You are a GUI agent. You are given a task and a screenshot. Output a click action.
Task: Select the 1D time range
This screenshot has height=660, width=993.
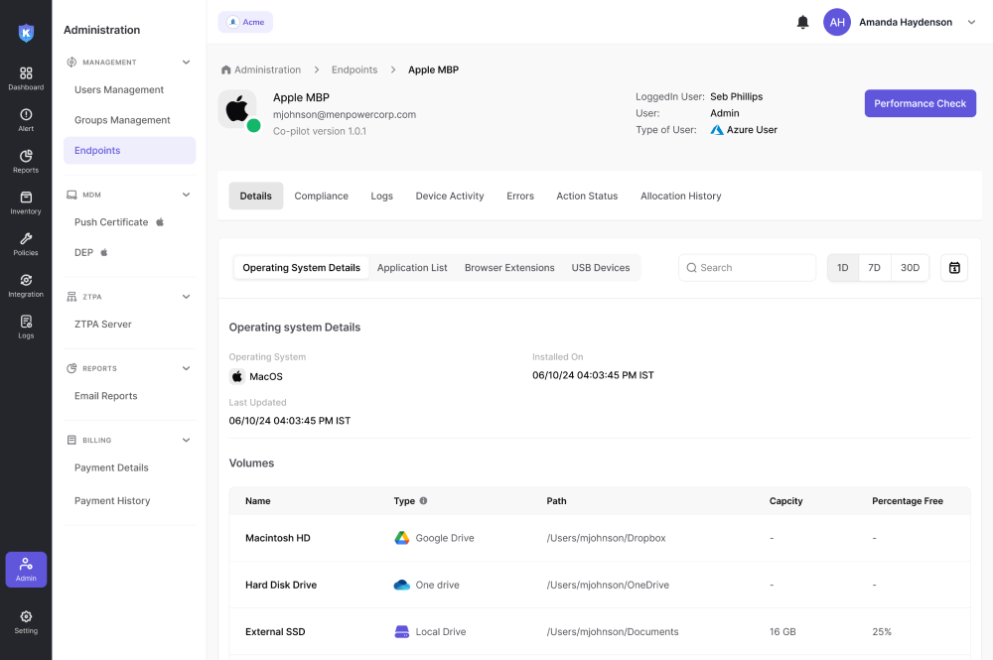coord(843,268)
